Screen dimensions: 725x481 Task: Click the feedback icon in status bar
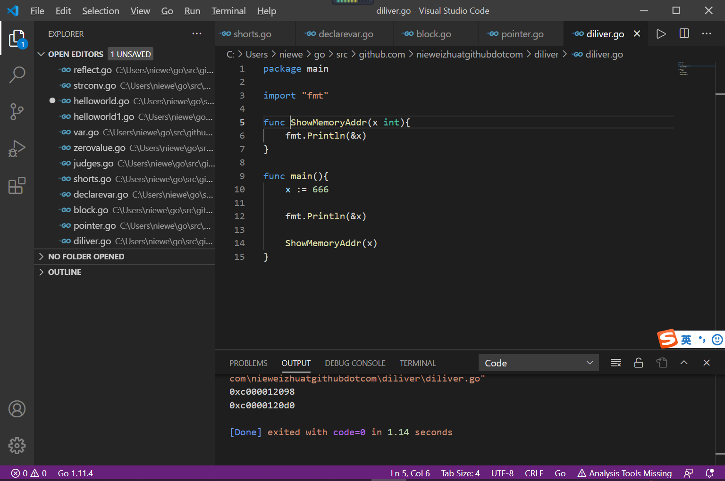(x=689, y=473)
